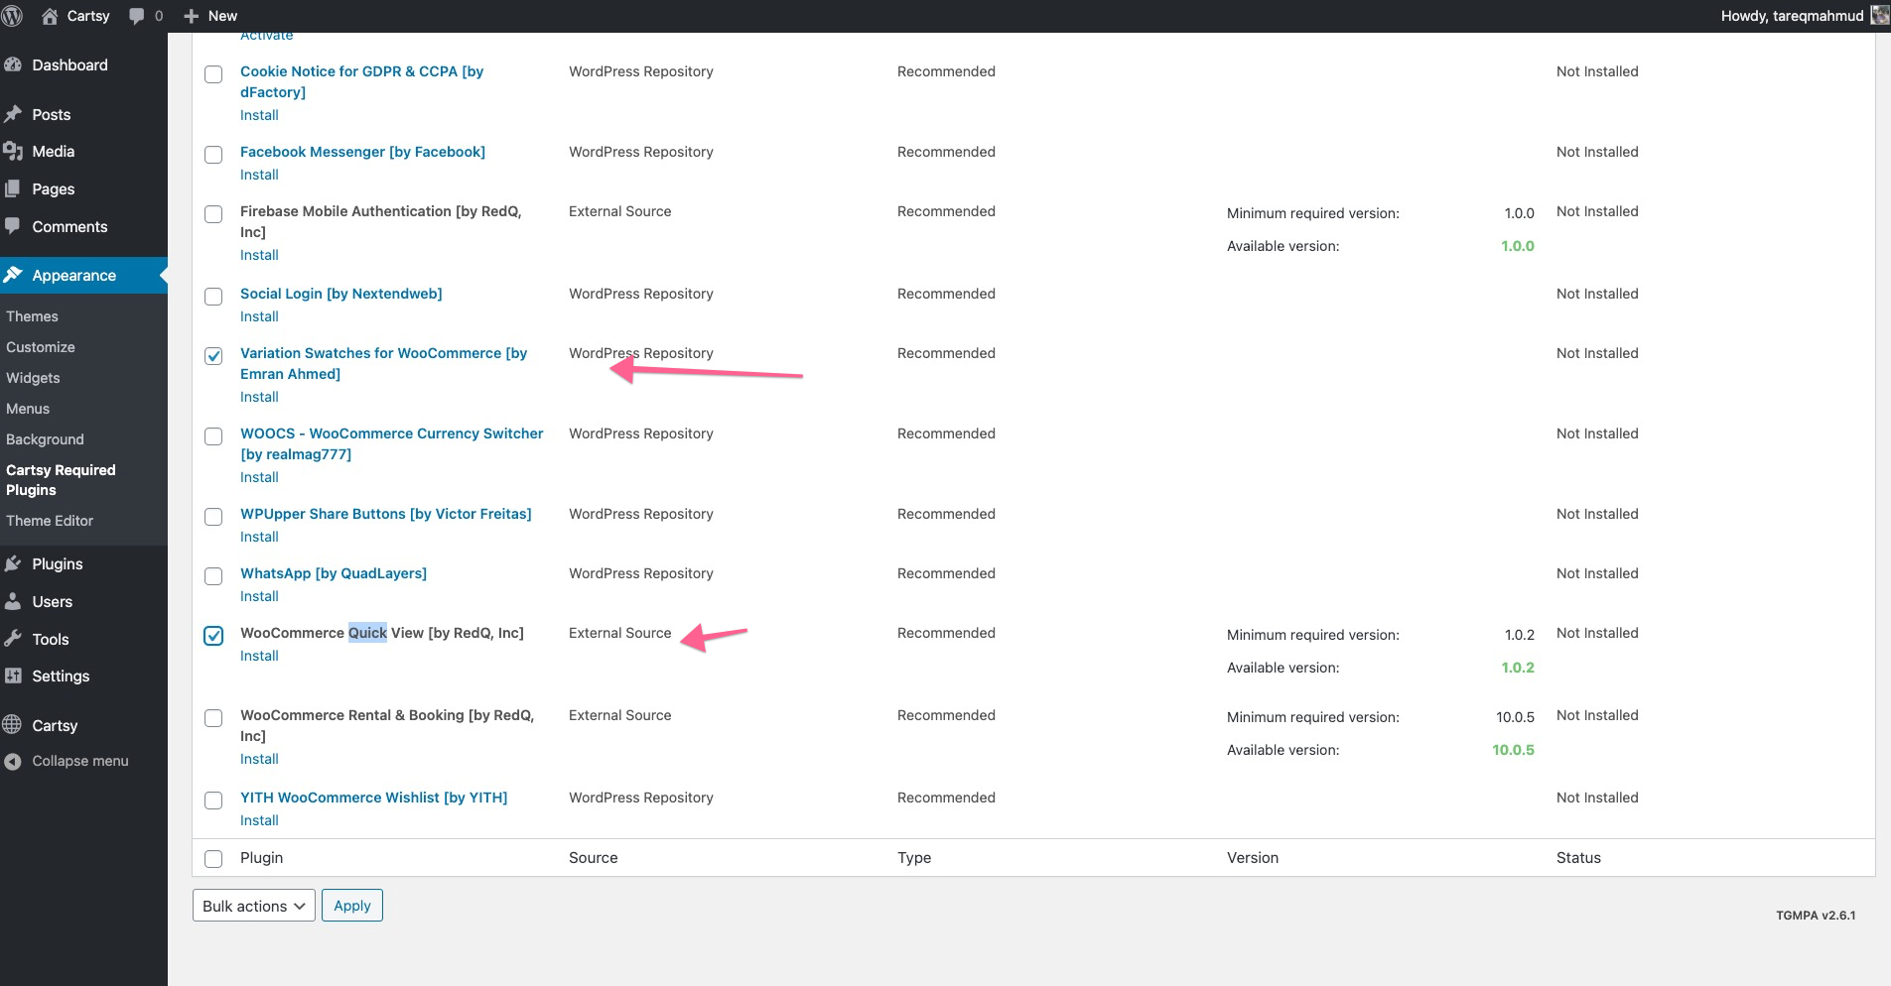
Task: Click the Comments icon in sidebar
Action: pyautogui.click(x=13, y=226)
